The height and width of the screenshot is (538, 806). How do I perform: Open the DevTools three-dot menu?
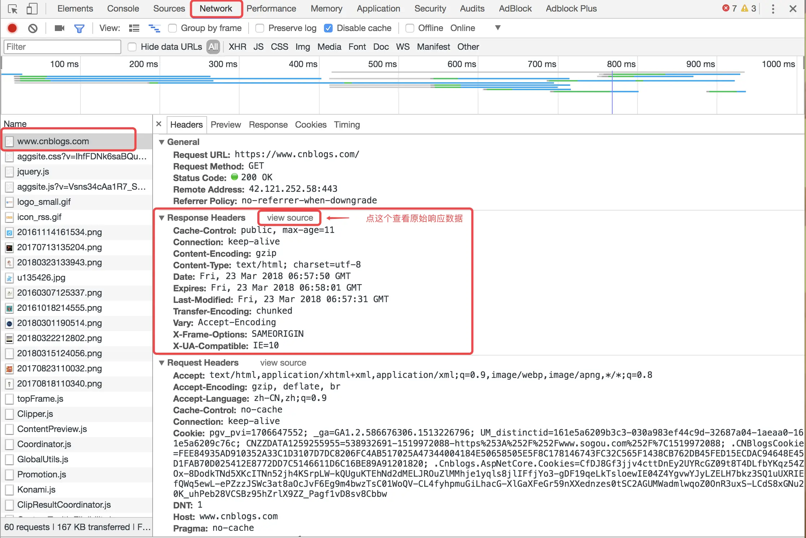pyautogui.click(x=773, y=9)
